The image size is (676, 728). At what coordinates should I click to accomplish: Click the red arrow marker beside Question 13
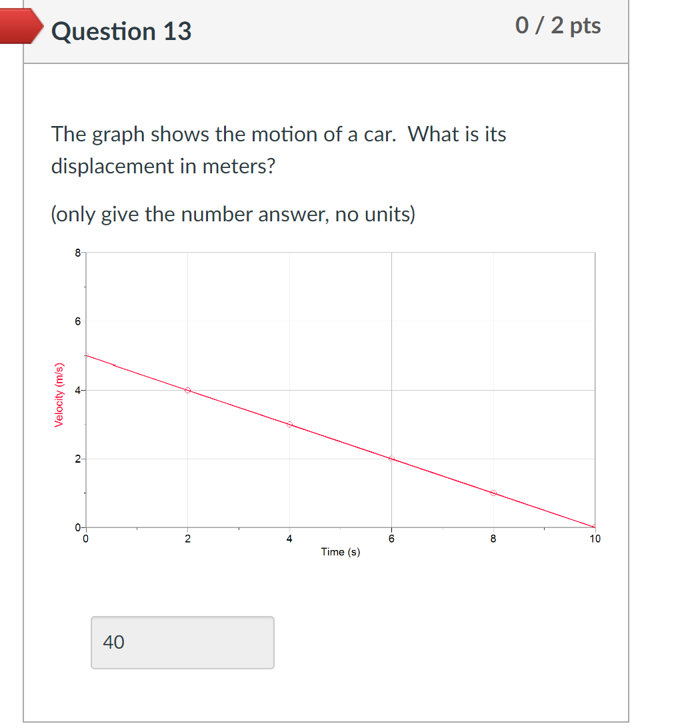[x=20, y=27]
